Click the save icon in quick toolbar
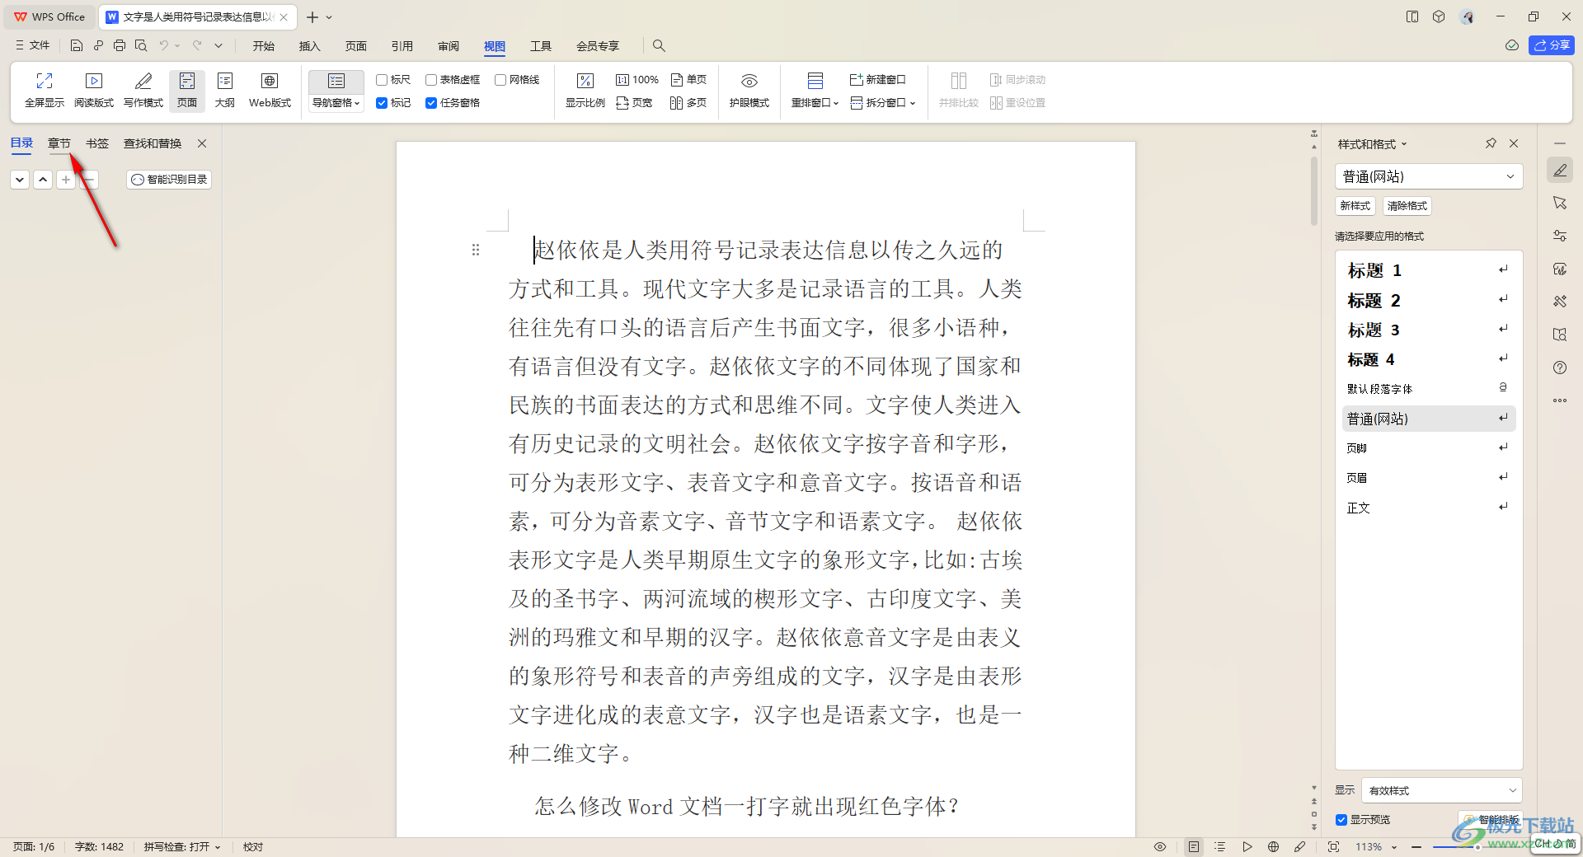The image size is (1583, 857). [77, 45]
